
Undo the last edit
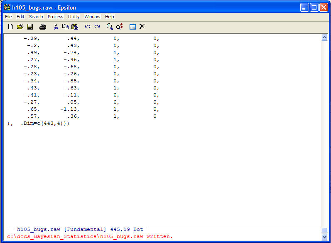88,27
